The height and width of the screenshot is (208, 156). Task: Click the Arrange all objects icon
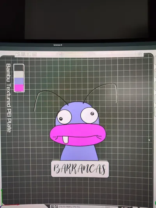pyautogui.click(x=34, y=54)
